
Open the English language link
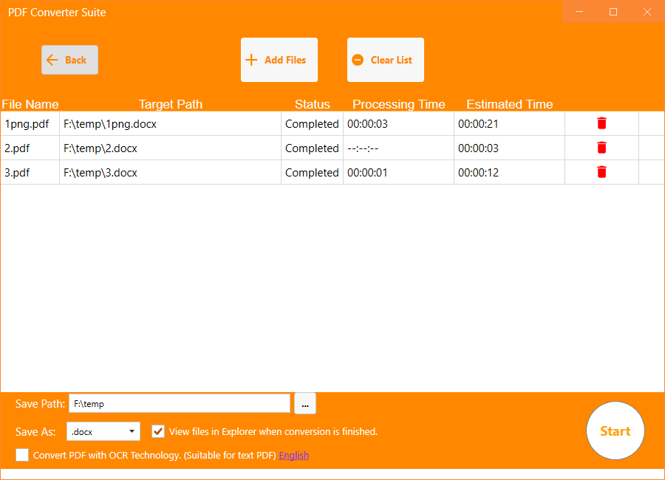coord(293,455)
